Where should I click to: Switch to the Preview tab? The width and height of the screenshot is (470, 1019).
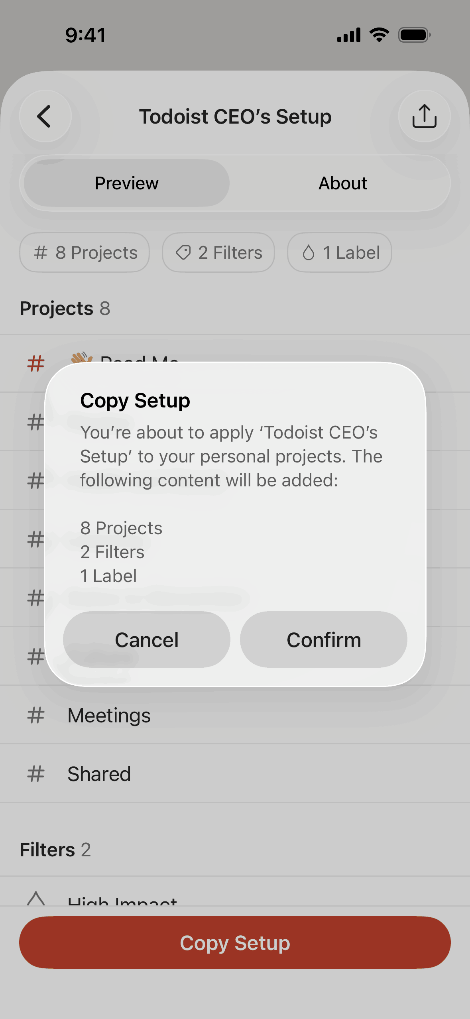point(126,183)
